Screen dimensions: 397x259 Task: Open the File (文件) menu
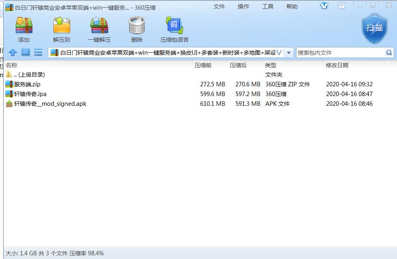coord(219,6)
